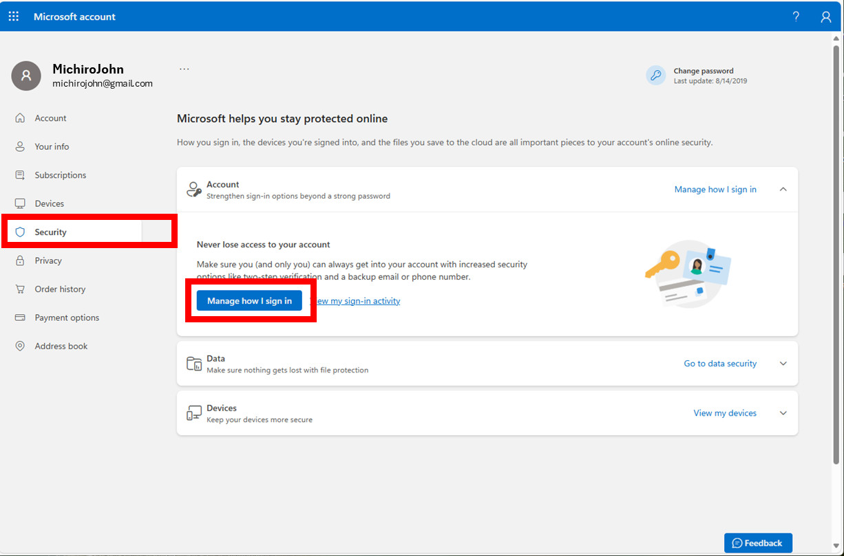Click the scrollbar up arrow
The height and width of the screenshot is (556, 844).
click(836, 38)
